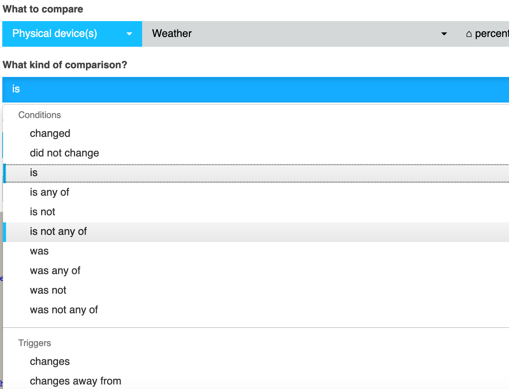Click the Conditions group header

pyautogui.click(x=40, y=115)
